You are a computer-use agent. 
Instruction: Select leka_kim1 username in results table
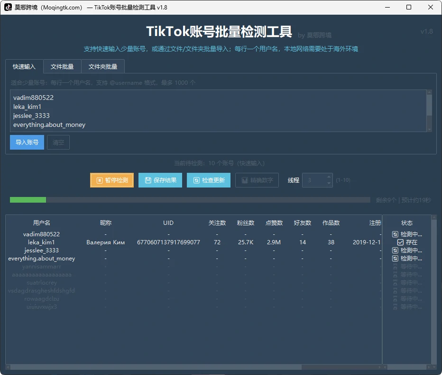point(41,242)
